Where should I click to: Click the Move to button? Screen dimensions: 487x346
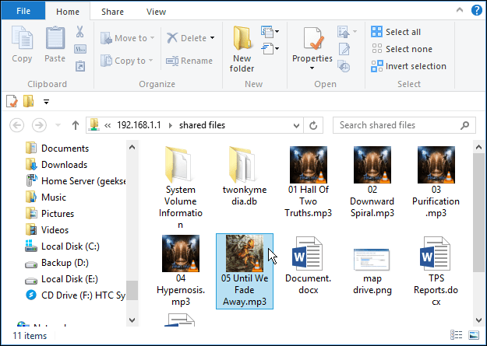pyautogui.click(x=128, y=38)
